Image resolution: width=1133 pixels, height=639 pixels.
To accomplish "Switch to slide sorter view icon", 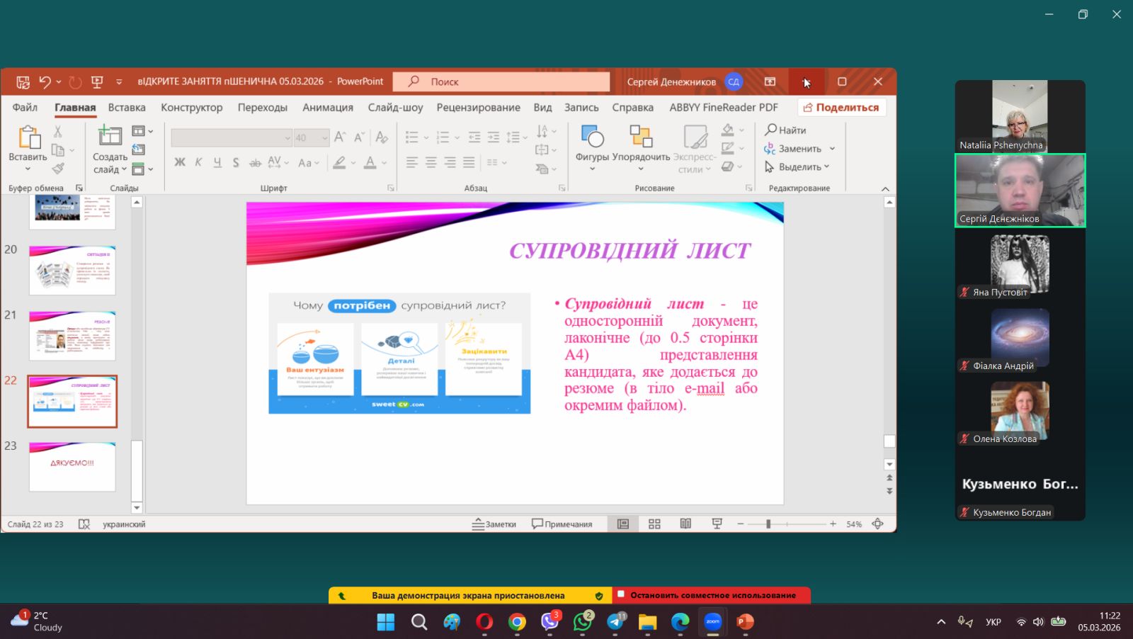I will click(x=654, y=524).
